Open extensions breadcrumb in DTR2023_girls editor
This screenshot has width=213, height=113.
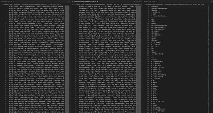[x=17, y=5]
